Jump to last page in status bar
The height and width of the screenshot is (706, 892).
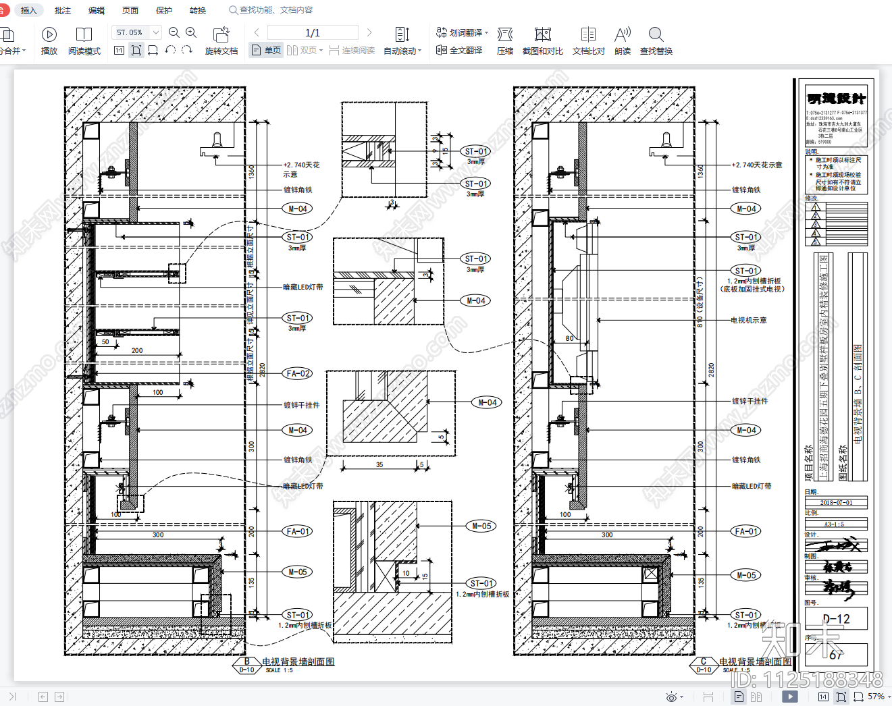(13, 697)
